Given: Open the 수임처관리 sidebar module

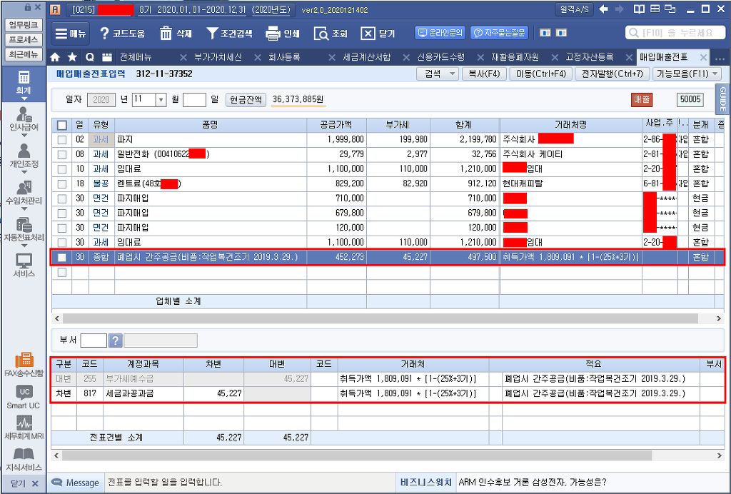Looking at the screenshot, I should click(x=24, y=193).
